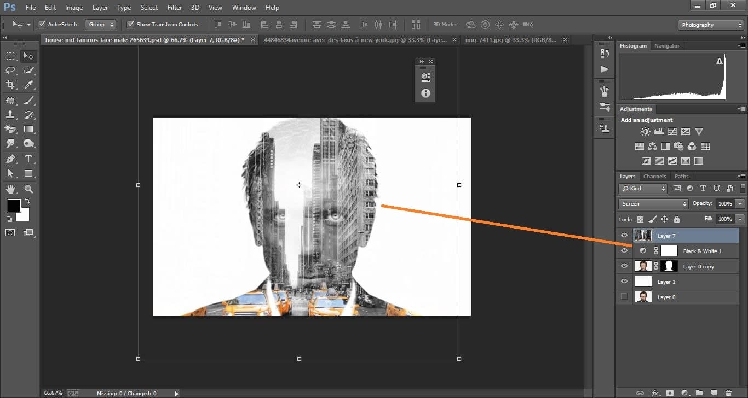Open the Kind layer filter dropdown
Image resolution: width=748 pixels, height=398 pixels.
642,188
